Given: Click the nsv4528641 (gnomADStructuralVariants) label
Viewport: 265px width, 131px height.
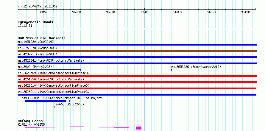Looking at the screenshot, I should click(51, 60).
